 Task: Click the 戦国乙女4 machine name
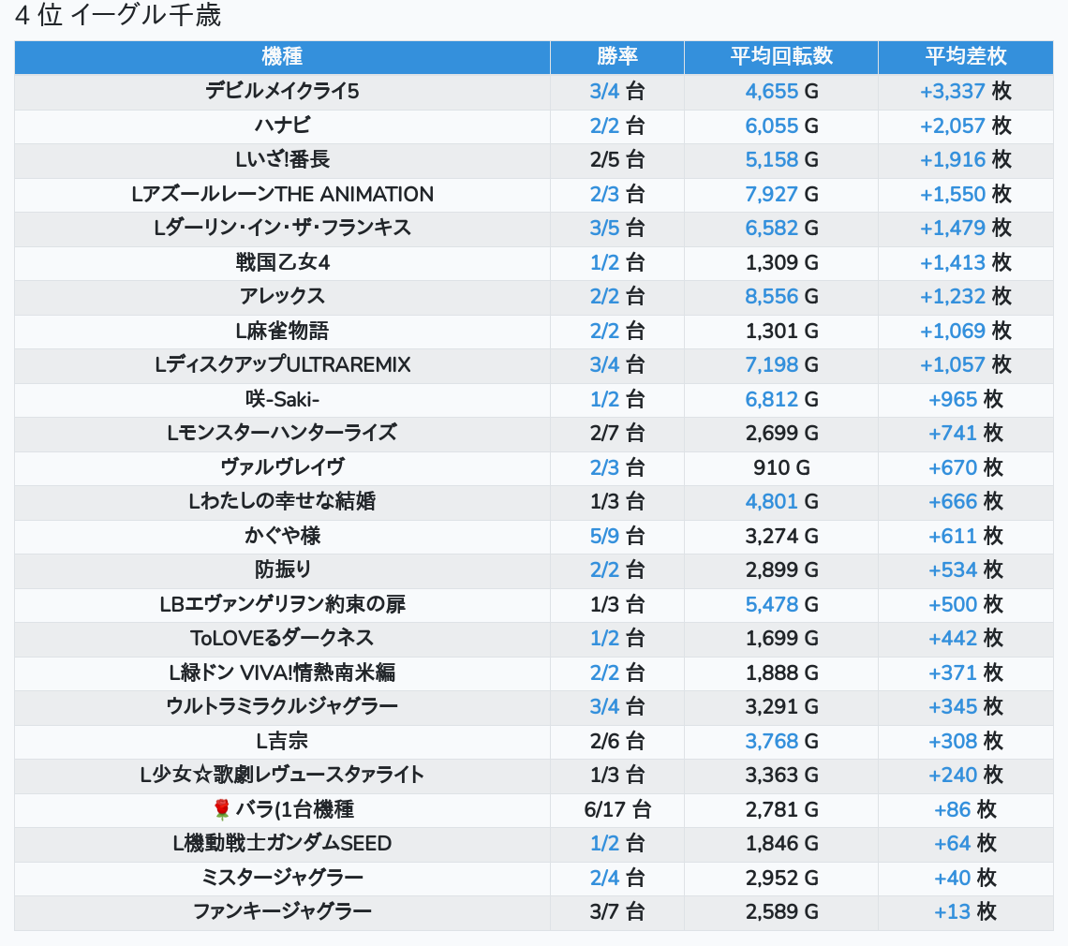coord(282,262)
